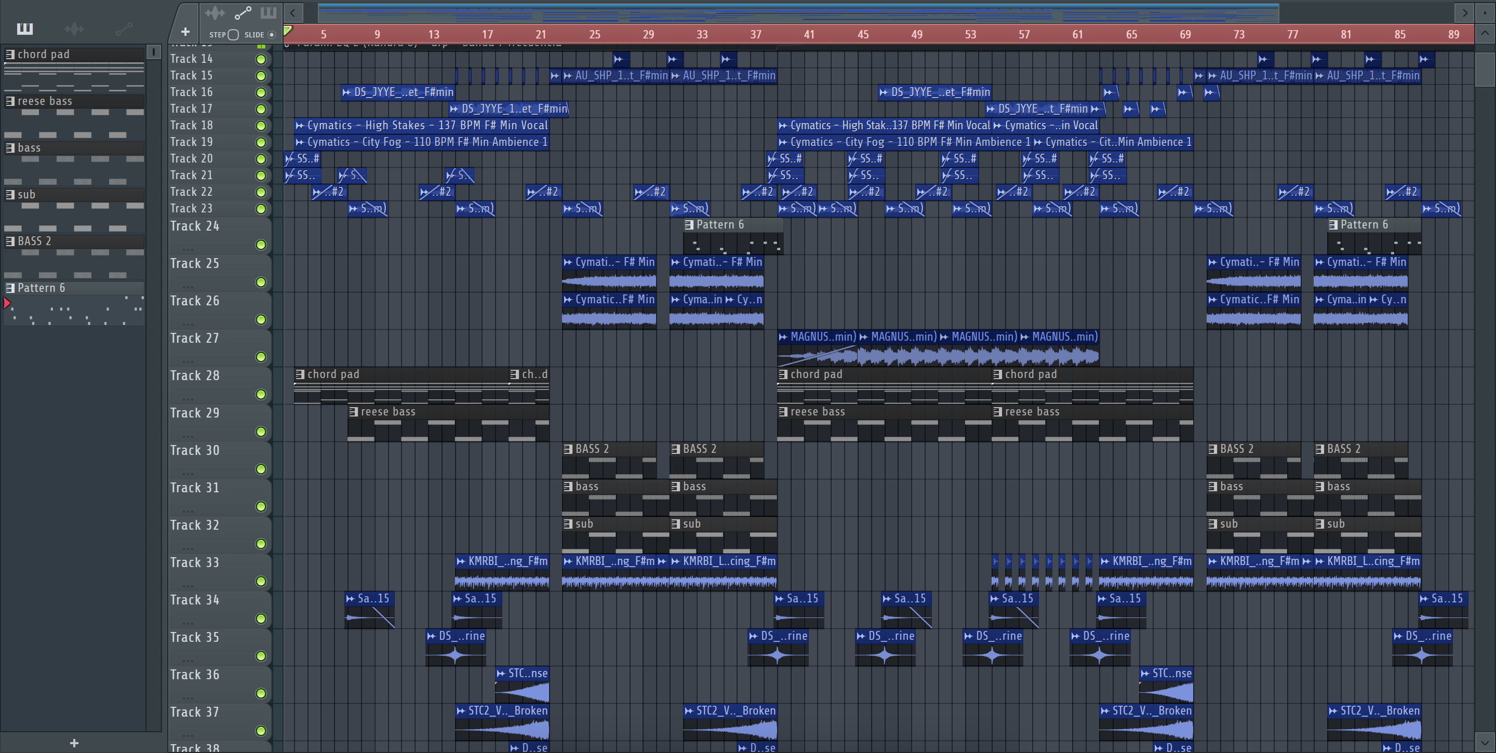This screenshot has width=1496, height=753.
Task: Click the green song start marker
Action: coord(287,30)
